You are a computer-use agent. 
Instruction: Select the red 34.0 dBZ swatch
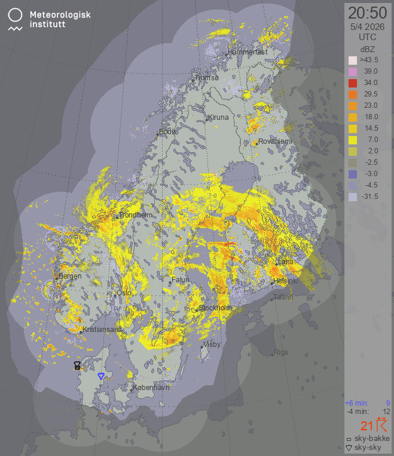tap(353, 83)
